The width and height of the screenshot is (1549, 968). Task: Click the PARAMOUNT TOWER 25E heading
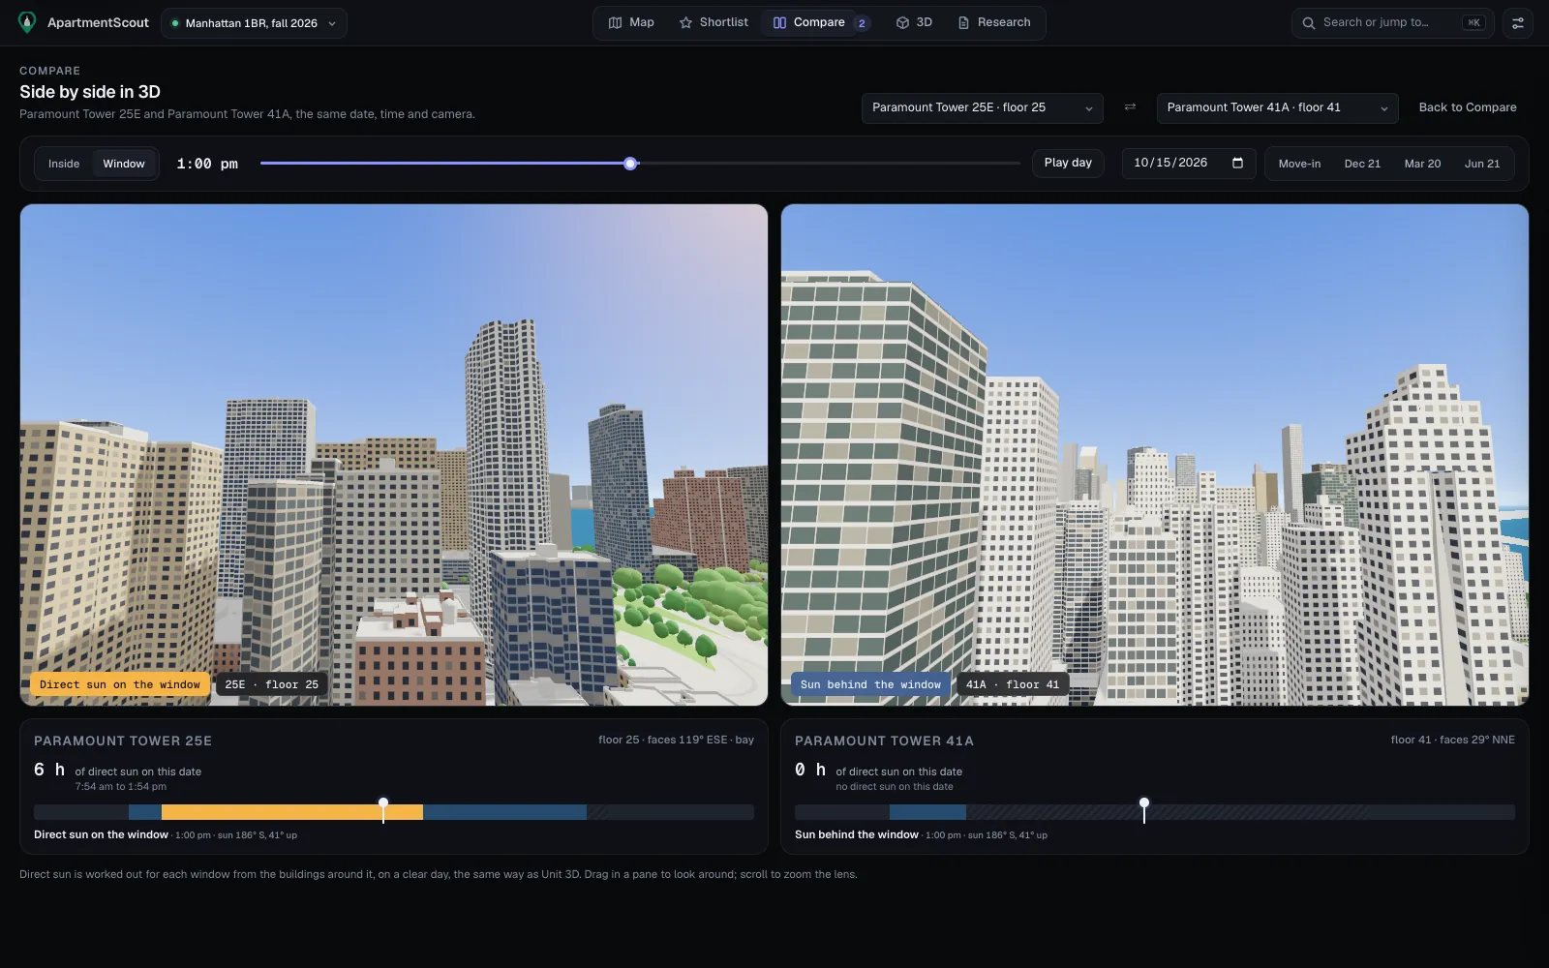(x=123, y=741)
